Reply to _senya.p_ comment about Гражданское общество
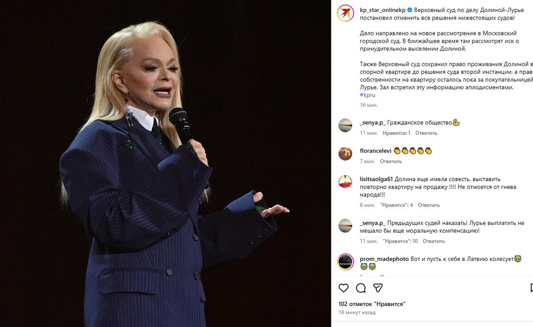533x327 pixels. [426, 133]
